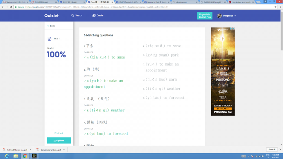The width and height of the screenshot is (283, 159).
Task: Switch to Mandarin Club tab
Action: [x=157, y=2]
